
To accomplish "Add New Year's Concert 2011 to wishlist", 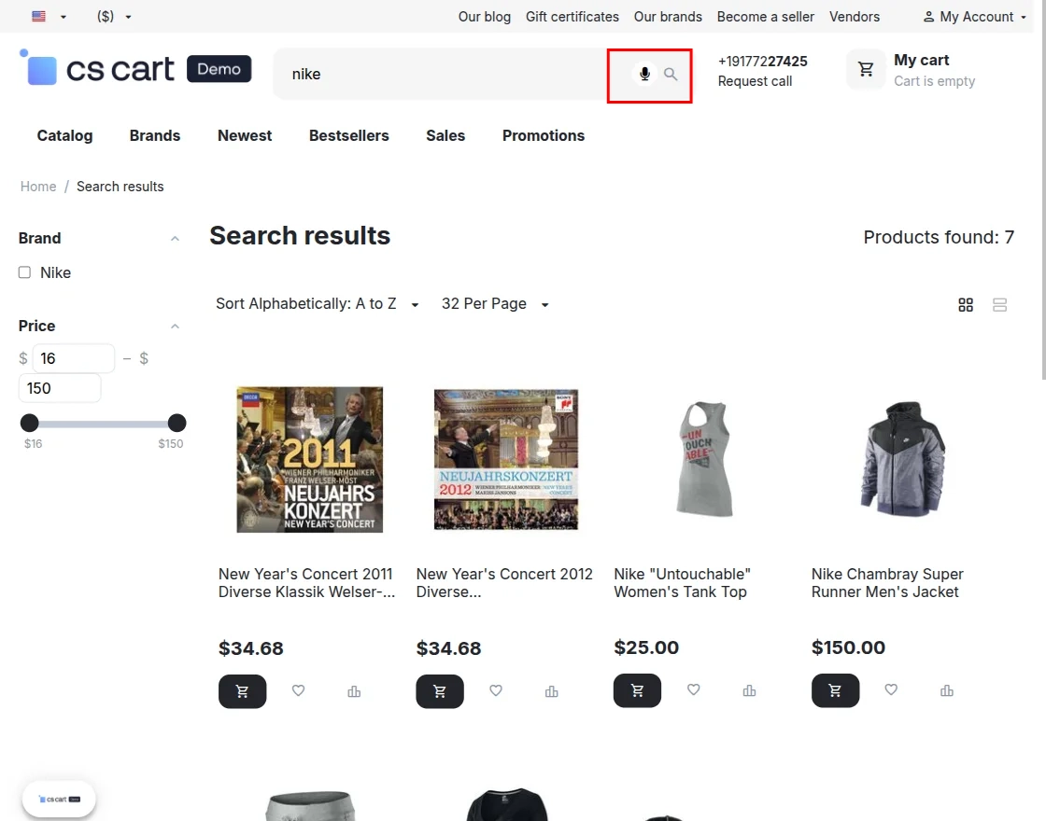I will pyautogui.click(x=298, y=690).
